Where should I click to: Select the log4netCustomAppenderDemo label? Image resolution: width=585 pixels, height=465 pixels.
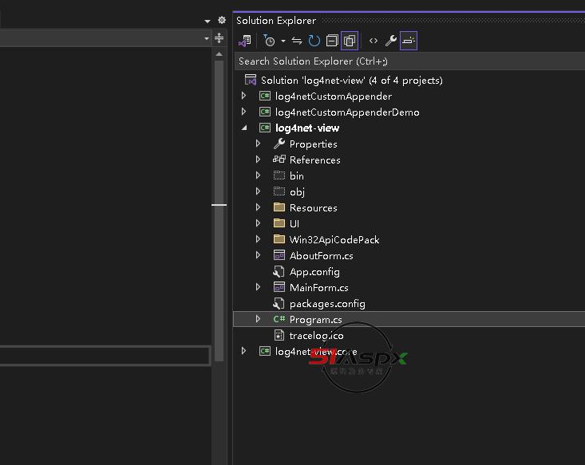(347, 112)
